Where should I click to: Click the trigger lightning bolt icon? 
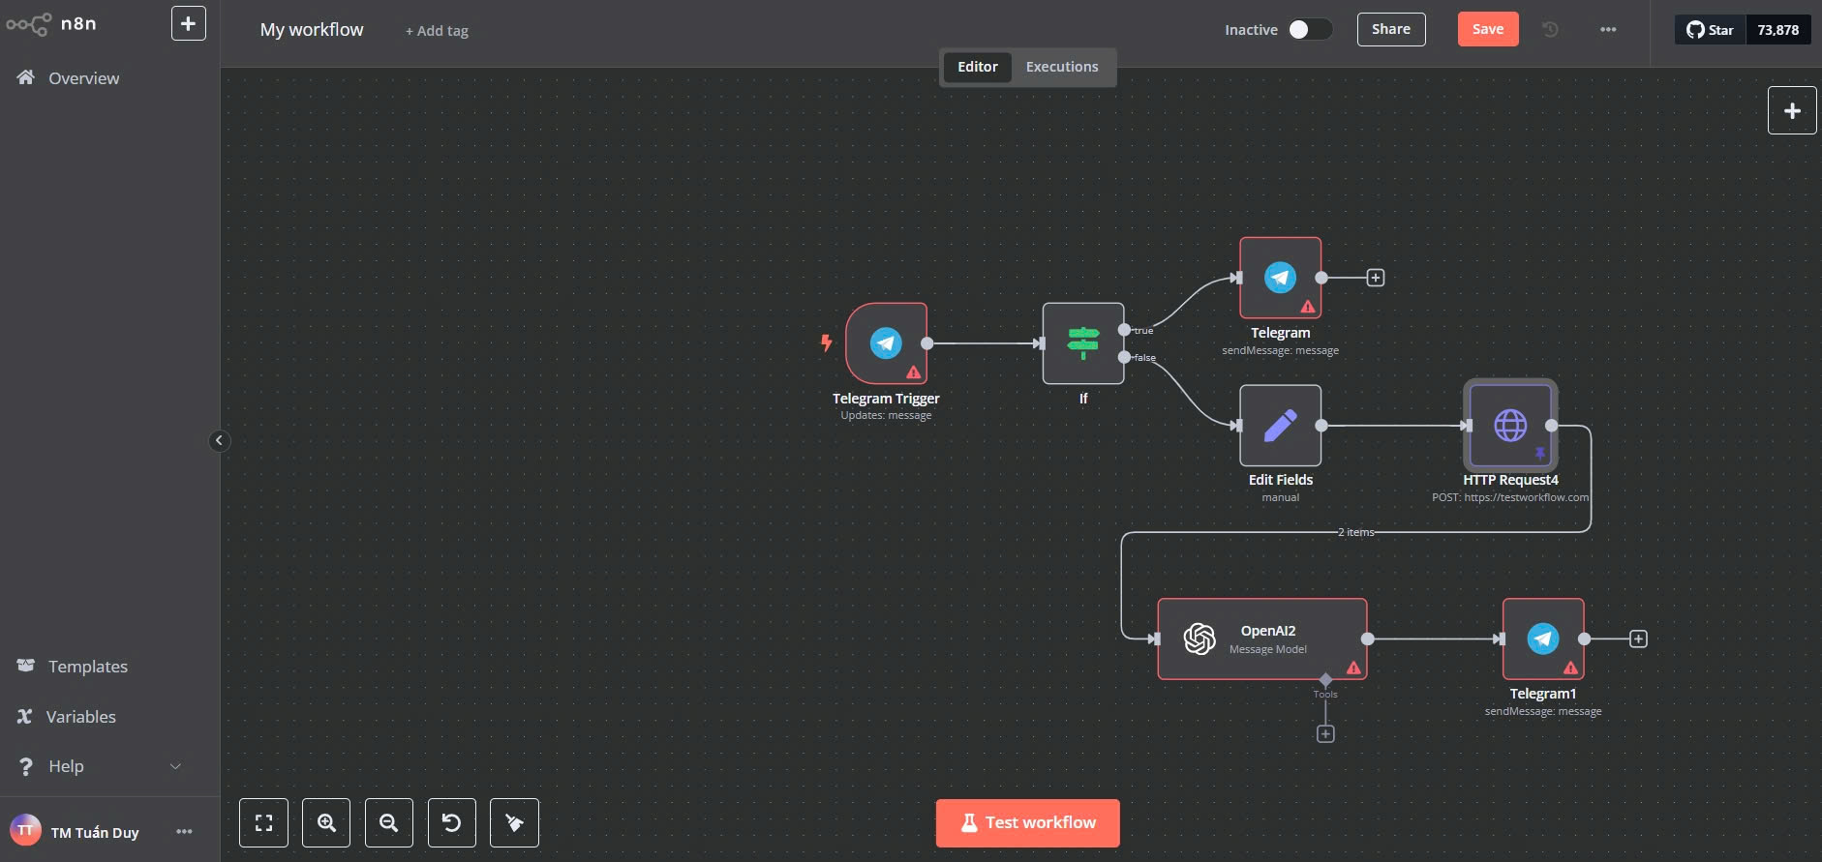pos(826,342)
